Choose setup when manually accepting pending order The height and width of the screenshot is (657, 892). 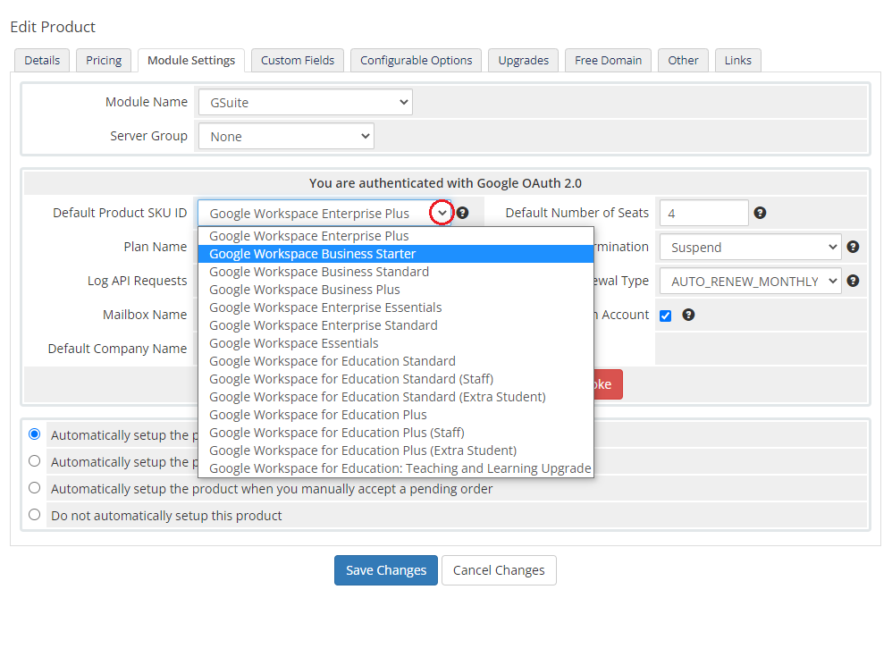[35, 488]
